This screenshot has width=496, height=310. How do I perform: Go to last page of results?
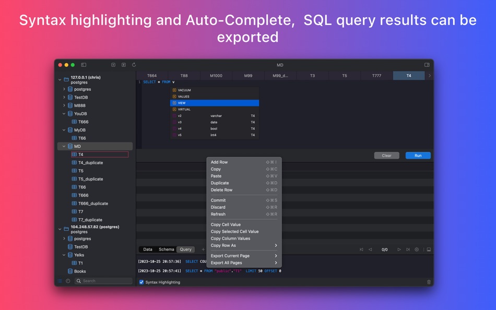click(408, 249)
